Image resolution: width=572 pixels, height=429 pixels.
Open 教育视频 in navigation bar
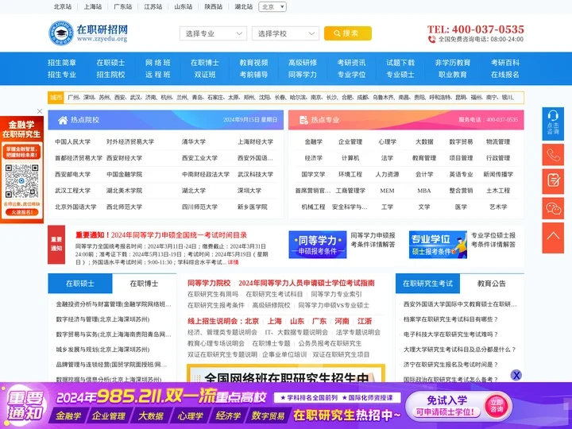click(x=253, y=63)
